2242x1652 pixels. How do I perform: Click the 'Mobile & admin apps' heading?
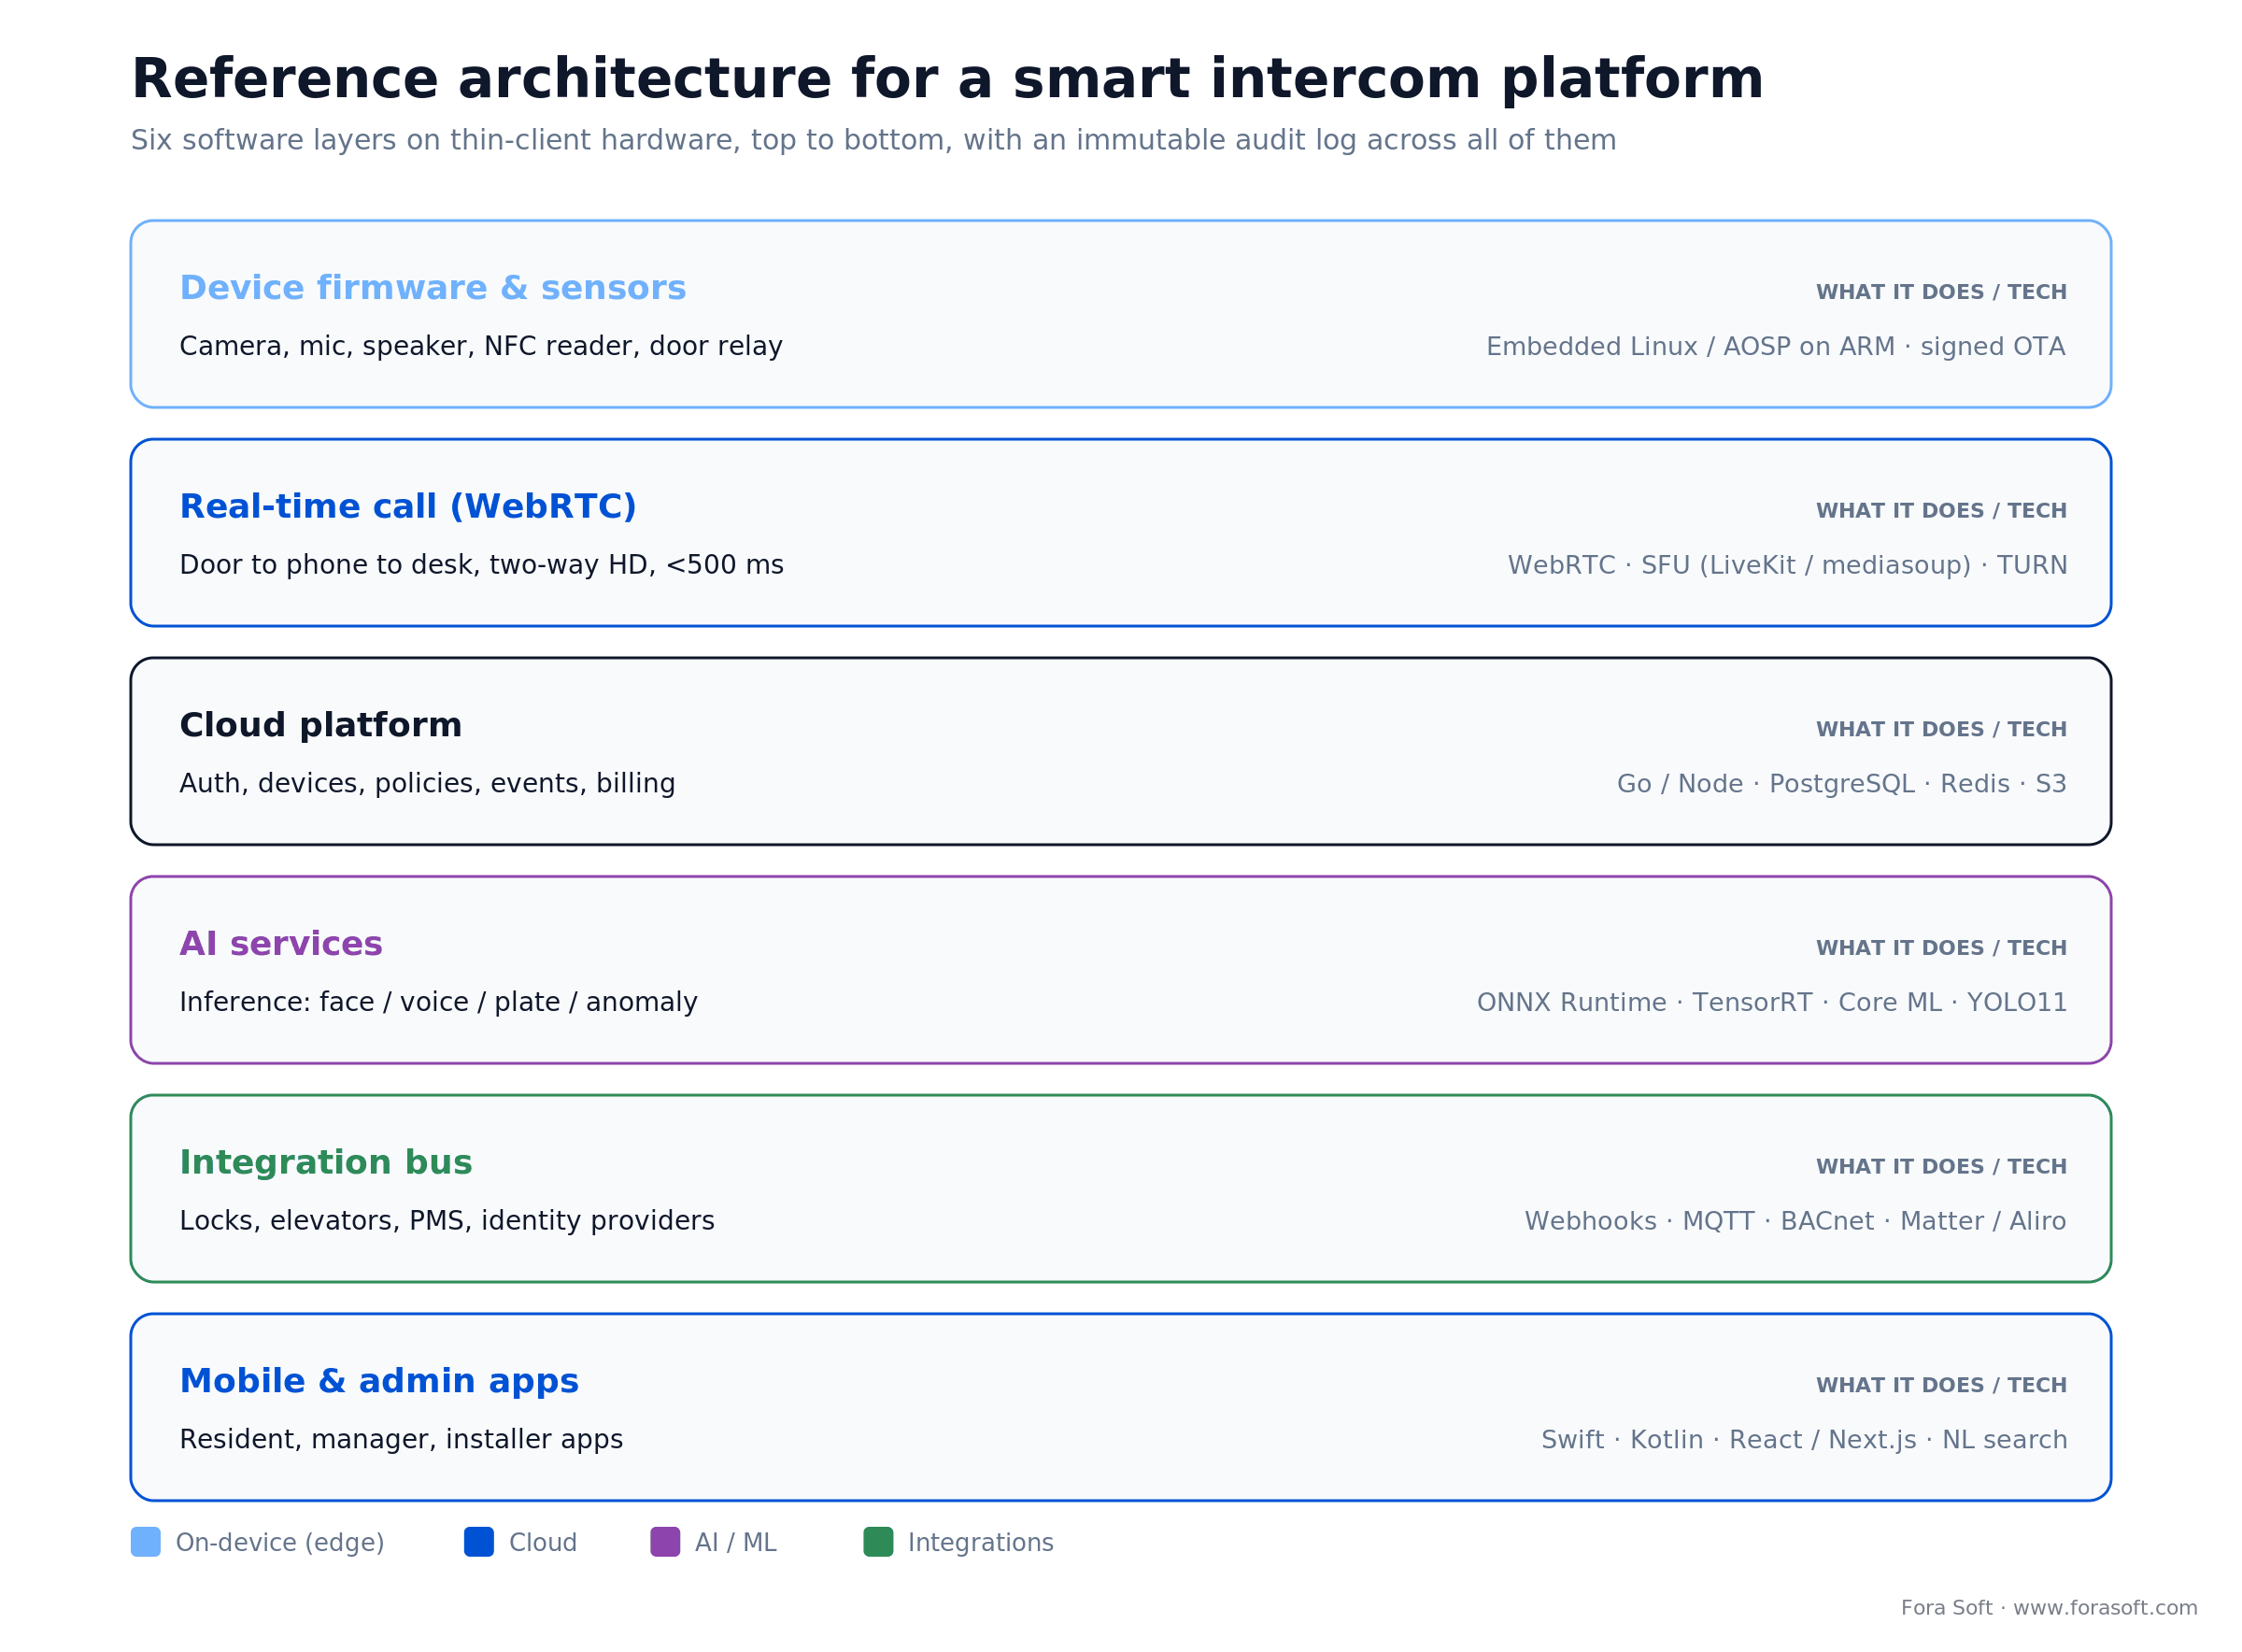click(x=379, y=1381)
